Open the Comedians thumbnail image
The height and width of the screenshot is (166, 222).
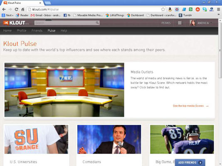(109, 139)
